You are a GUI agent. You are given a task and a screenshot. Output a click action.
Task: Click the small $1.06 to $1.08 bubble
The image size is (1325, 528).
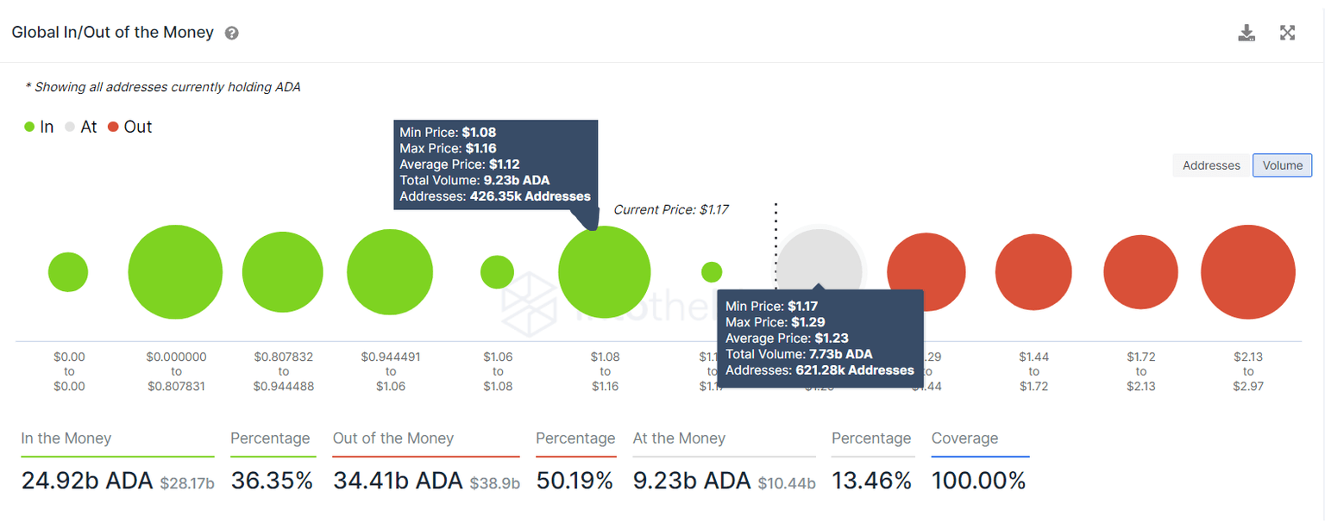pyautogui.click(x=497, y=272)
